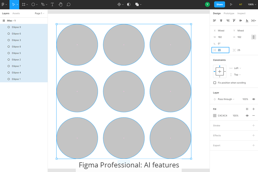Select the Ellipse 3 layer
Viewport: 258px width, 172px height.
[x=24, y=40]
